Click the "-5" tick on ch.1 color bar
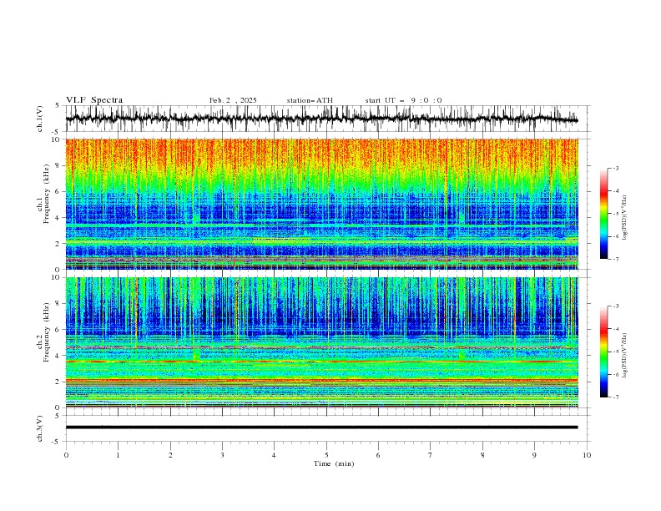 tap(615, 214)
